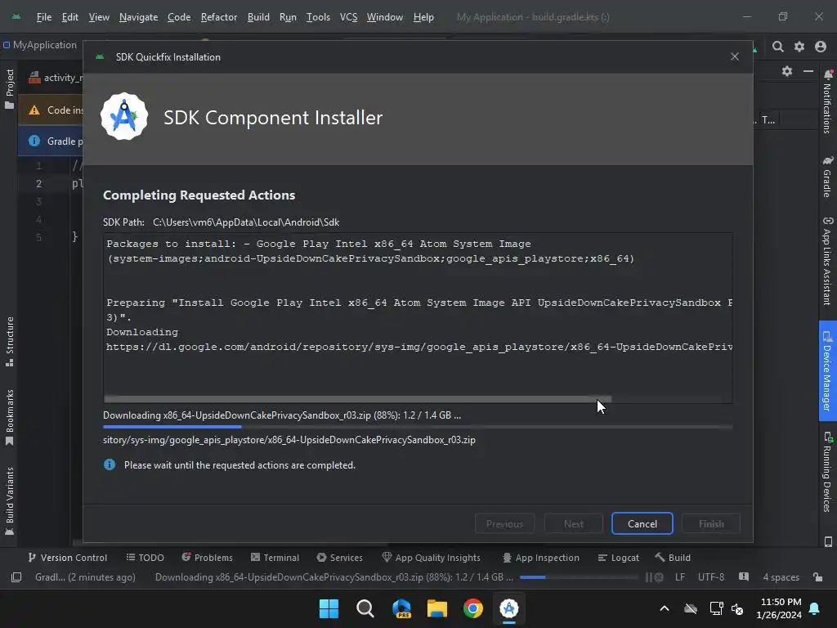The height and width of the screenshot is (628, 837).
Task: Open App Quality Insights tool window
Action: point(432,558)
